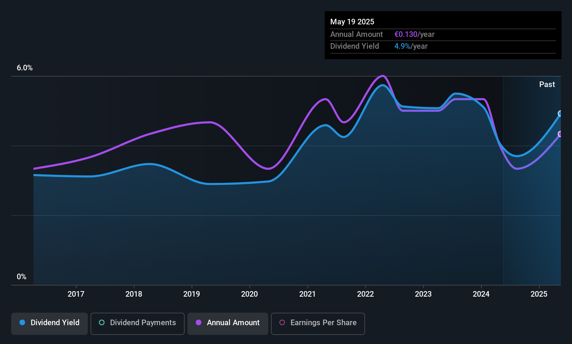Click the 0% y-axis label
This screenshot has height=344, width=572.
click(22, 277)
